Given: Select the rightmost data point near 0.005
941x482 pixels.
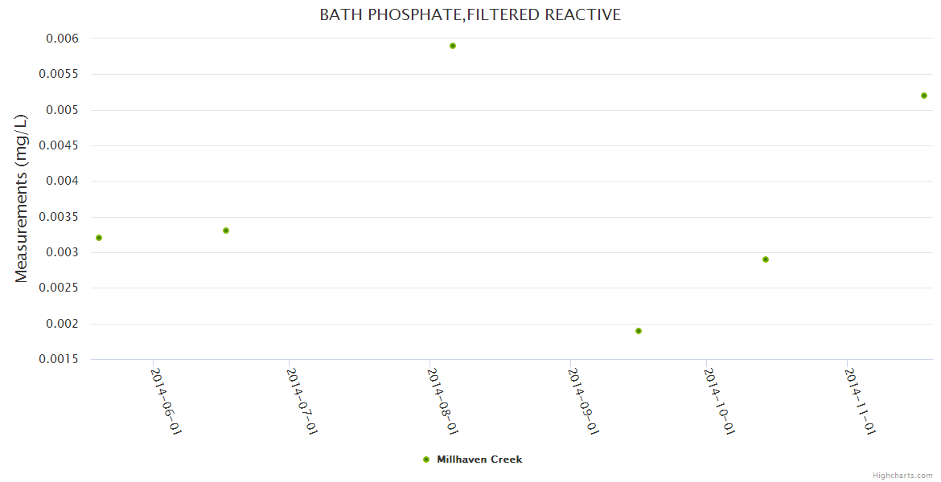Looking at the screenshot, I should click(x=924, y=96).
